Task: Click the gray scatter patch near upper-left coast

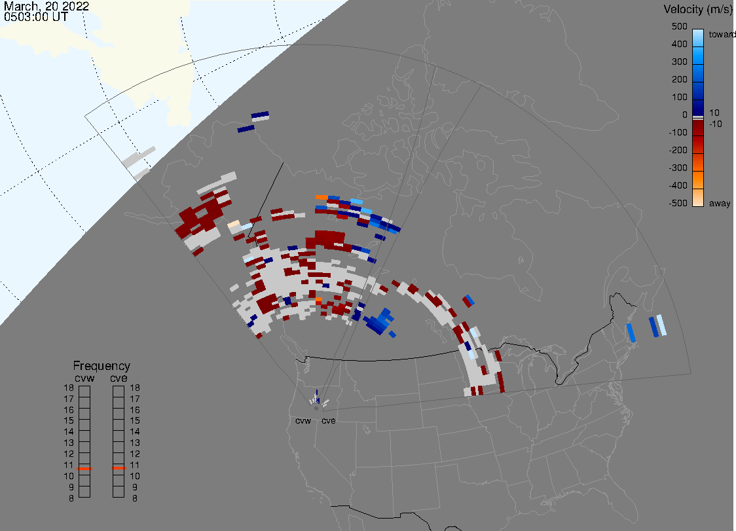Action: coord(139,160)
